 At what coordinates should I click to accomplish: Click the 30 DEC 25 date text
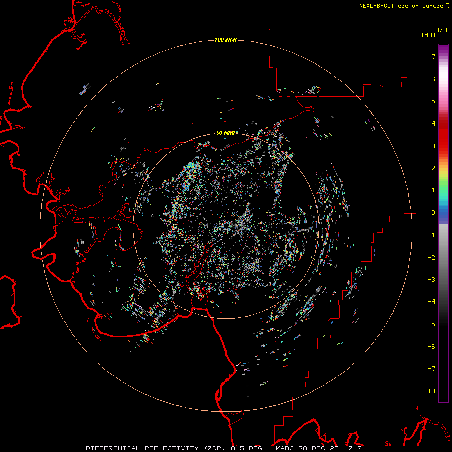click(318, 448)
